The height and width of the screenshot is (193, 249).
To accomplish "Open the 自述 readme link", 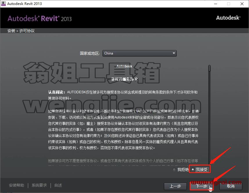I will (x=58, y=185).
